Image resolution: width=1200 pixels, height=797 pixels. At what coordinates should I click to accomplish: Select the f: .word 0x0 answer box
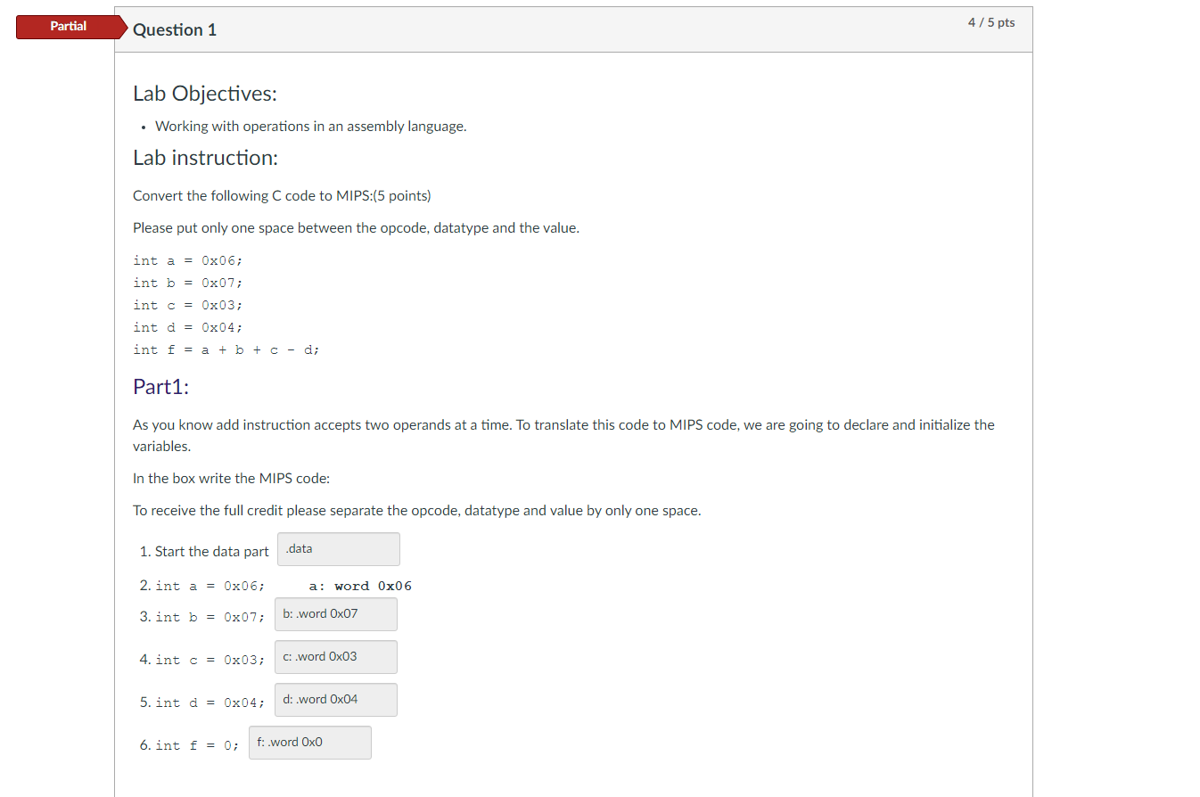309,743
